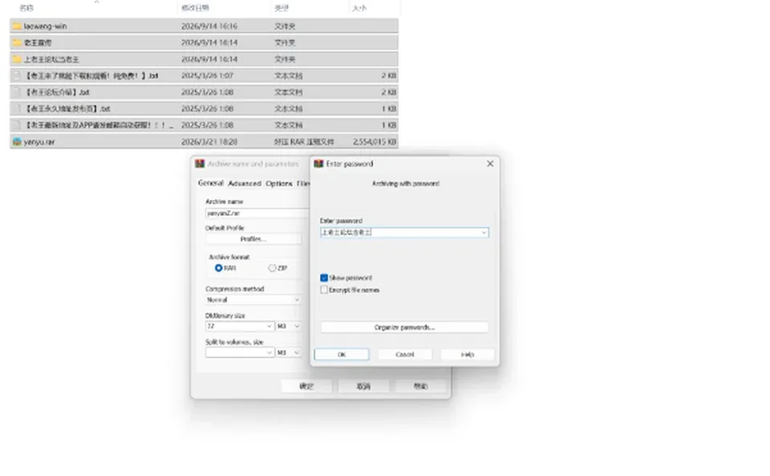
Task: Close the Enter password dialog
Action: (490, 164)
